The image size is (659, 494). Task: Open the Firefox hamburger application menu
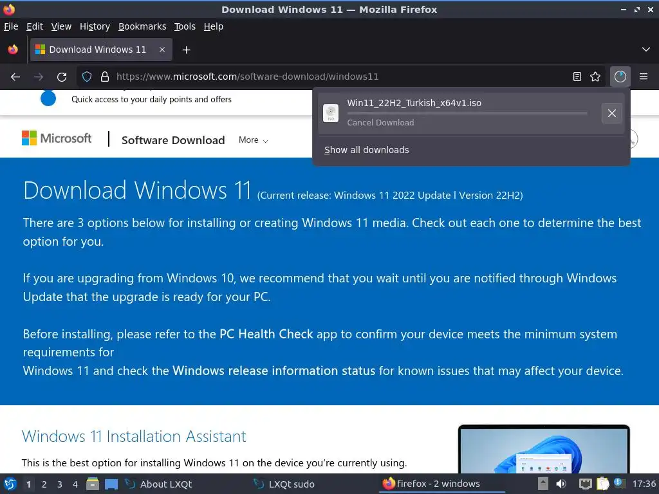644,77
